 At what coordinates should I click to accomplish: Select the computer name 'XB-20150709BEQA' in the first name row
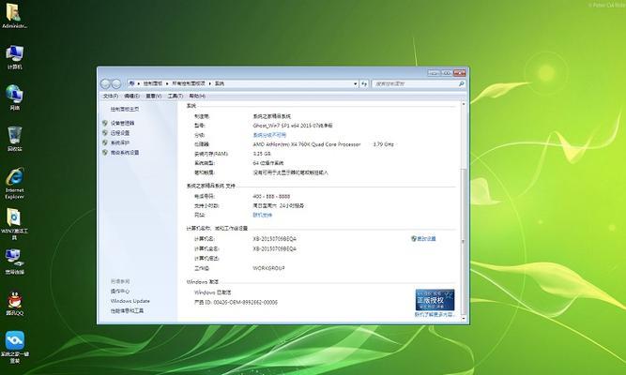tap(275, 238)
